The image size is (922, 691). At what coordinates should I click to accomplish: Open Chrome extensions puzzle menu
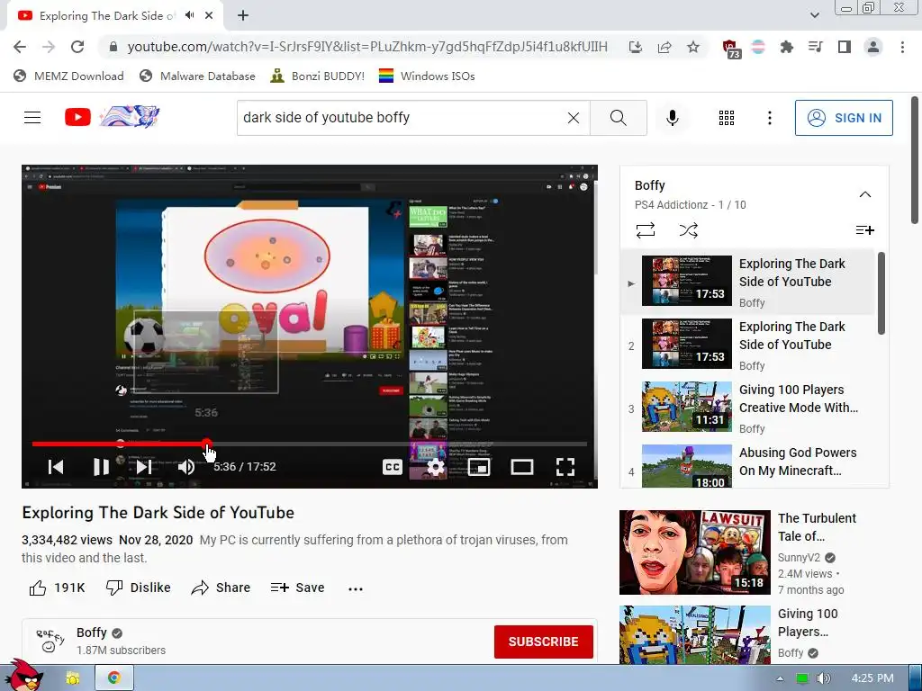[x=786, y=47]
